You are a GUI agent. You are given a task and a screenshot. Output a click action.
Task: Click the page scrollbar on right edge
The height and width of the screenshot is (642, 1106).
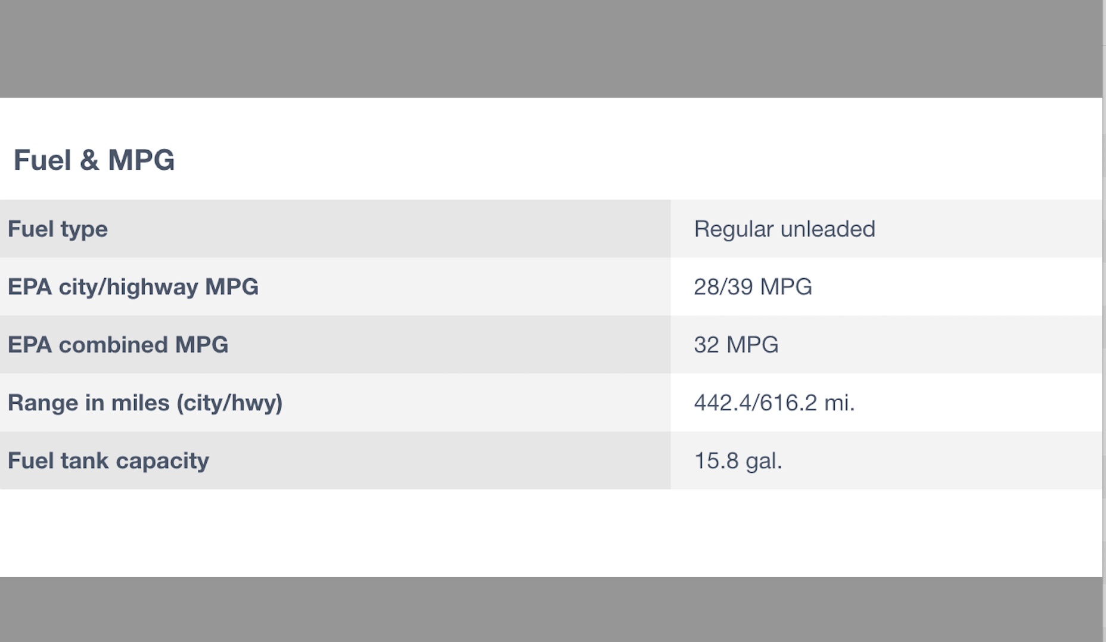coord(1104,322)
